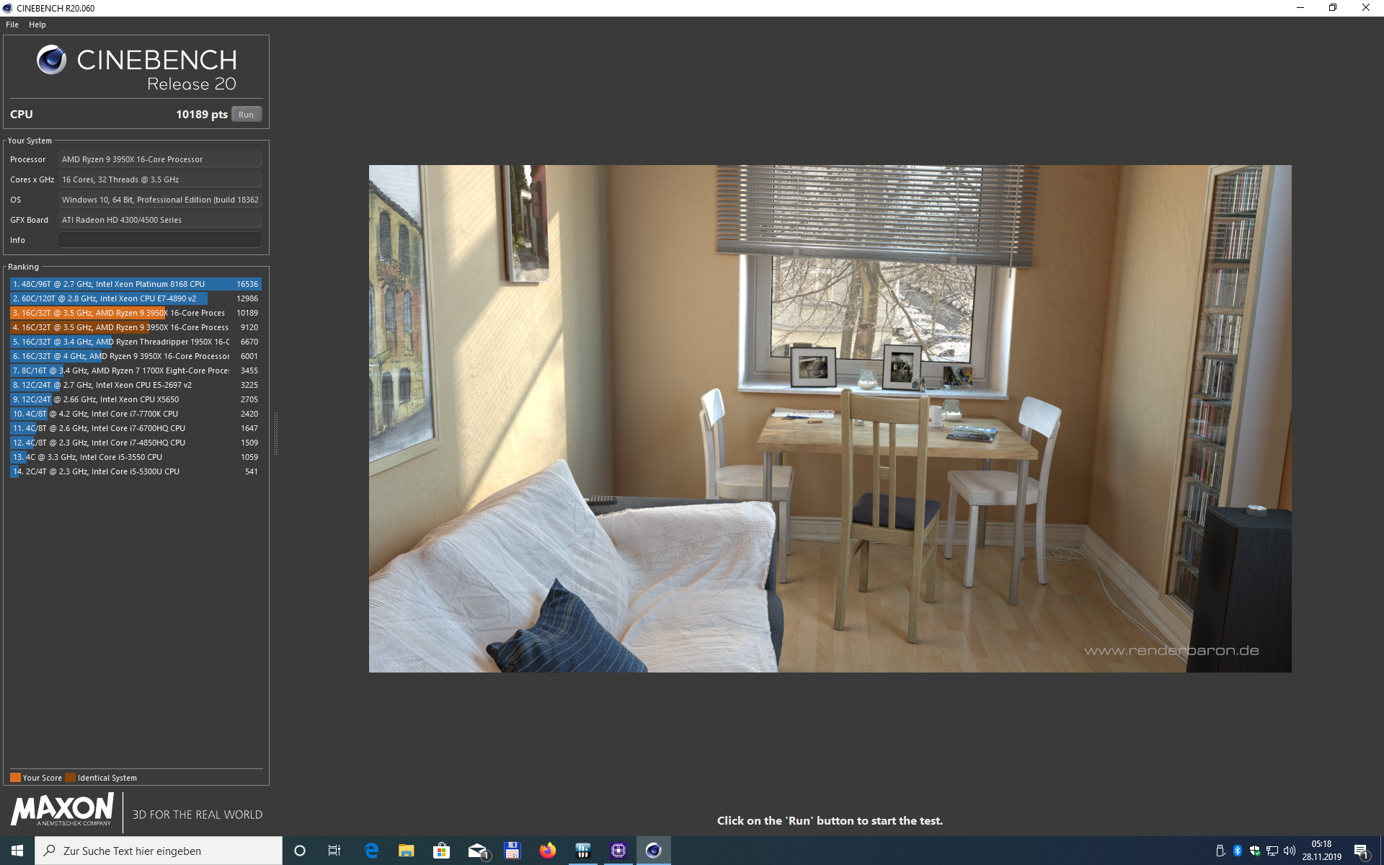
Task: Select the Threadripper 1950X ranking entry
Action: click(136, 342)
